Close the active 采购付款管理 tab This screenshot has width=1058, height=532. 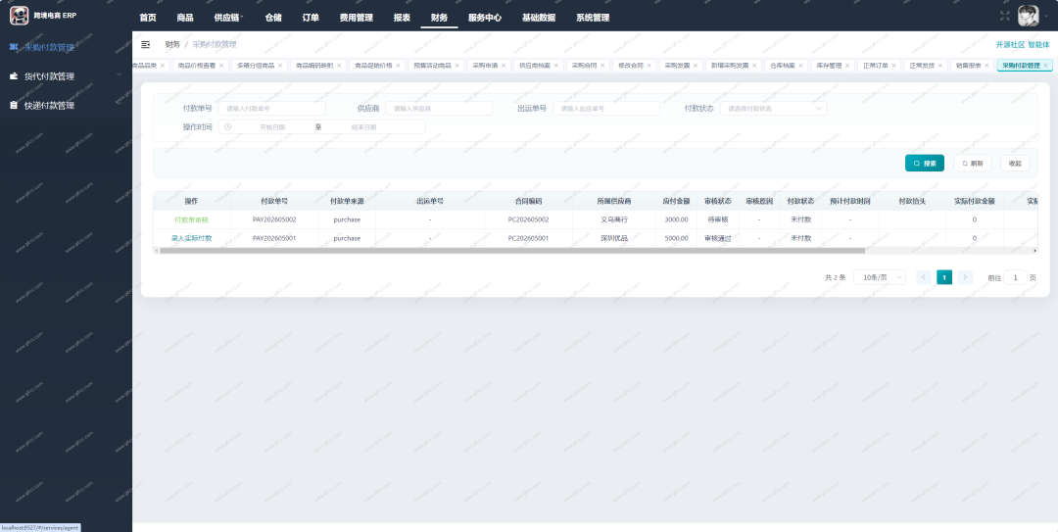(1046, 66)
